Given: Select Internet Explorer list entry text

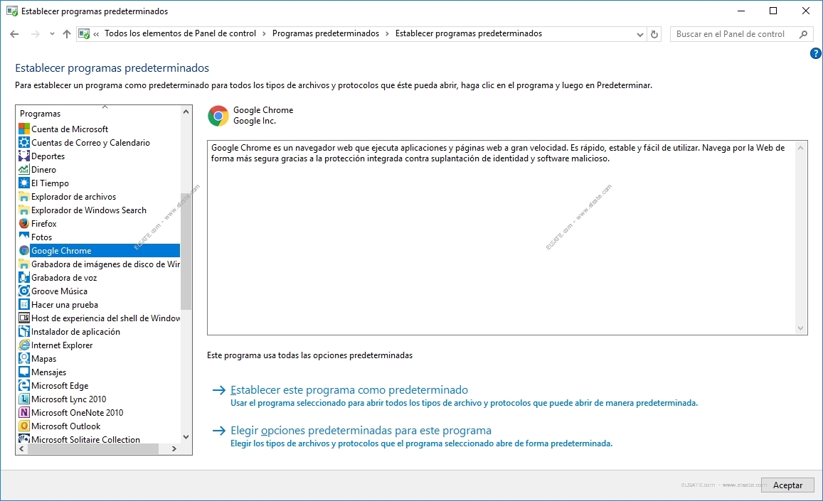Looking at the screenshot, I should click(62, 345).
